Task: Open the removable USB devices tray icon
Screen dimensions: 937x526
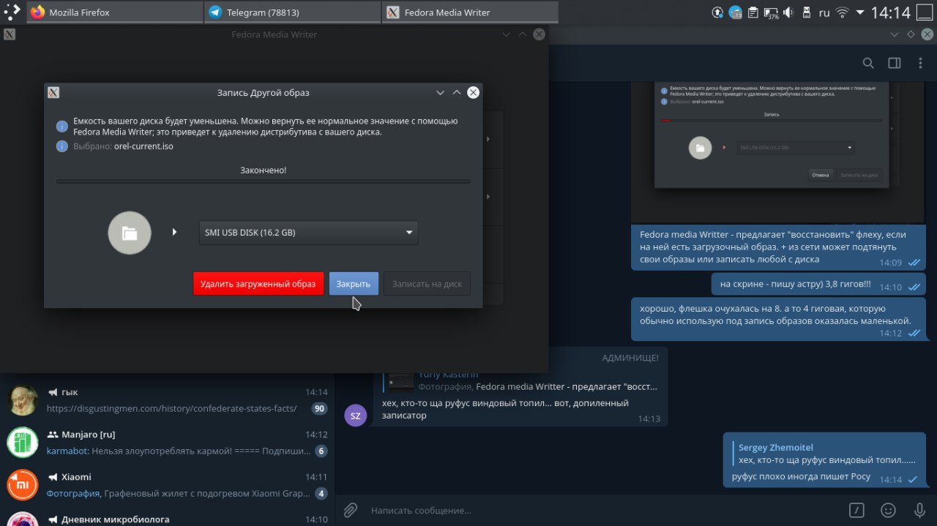Action: [x=806, y=12]
